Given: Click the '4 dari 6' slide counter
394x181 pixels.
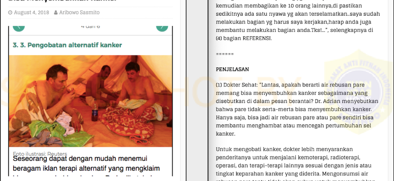Looking at the screenshot, I should coord(90,26).
